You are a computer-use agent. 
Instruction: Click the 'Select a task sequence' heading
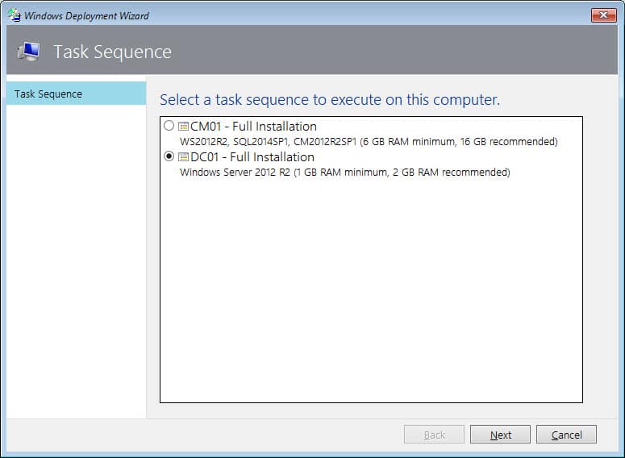pos(330,100)
